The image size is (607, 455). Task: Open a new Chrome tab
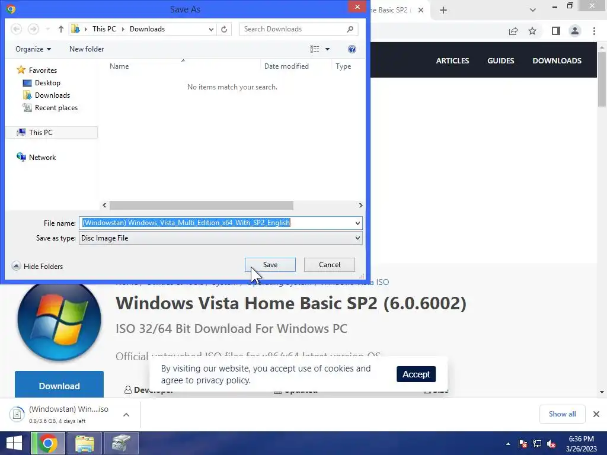(x=443, y=10)
